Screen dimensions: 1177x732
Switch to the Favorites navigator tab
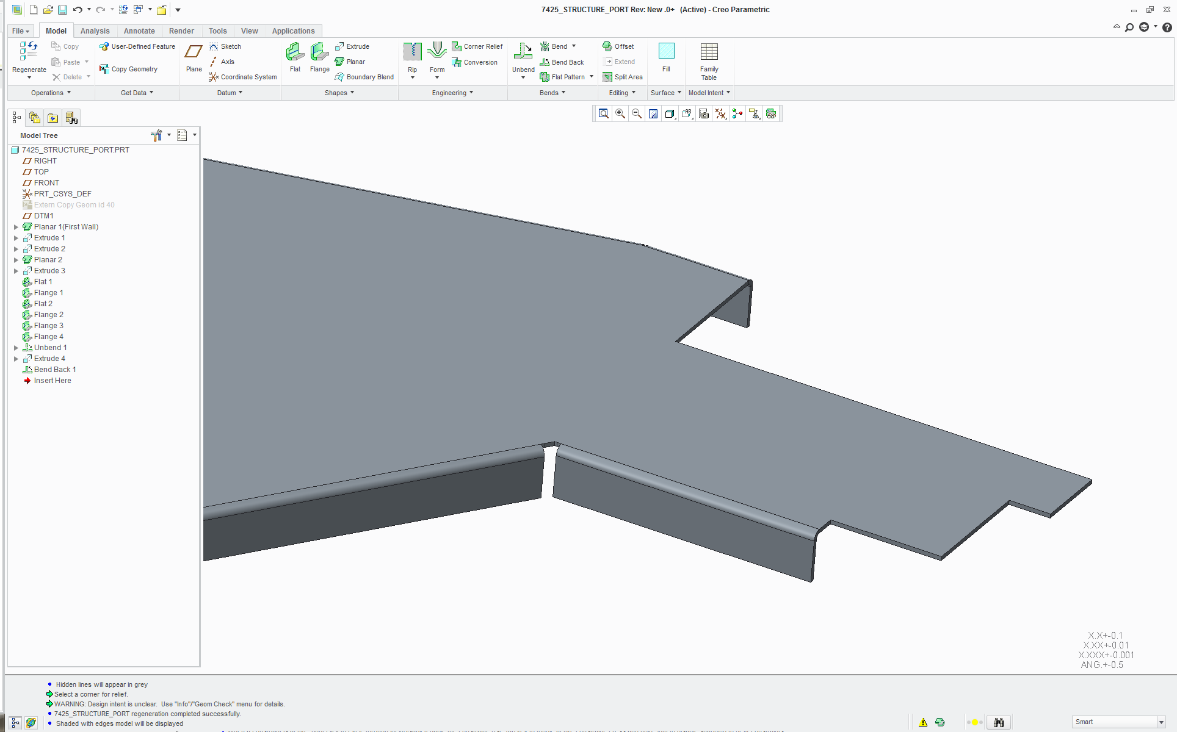(53, 118)
